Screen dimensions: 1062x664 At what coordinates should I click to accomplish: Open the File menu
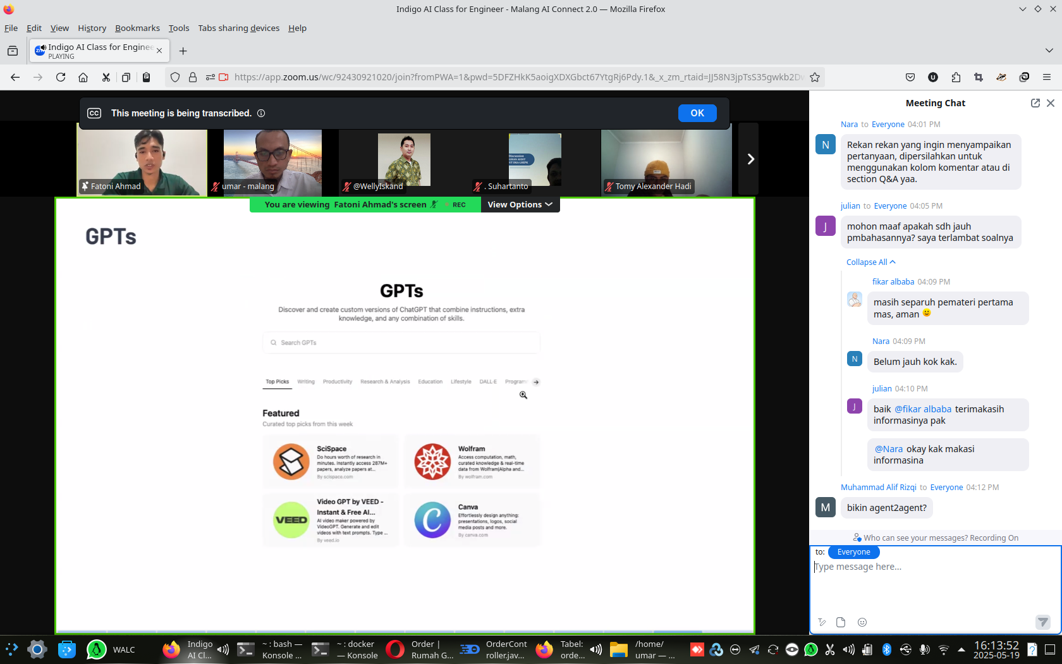coord(11,28)
